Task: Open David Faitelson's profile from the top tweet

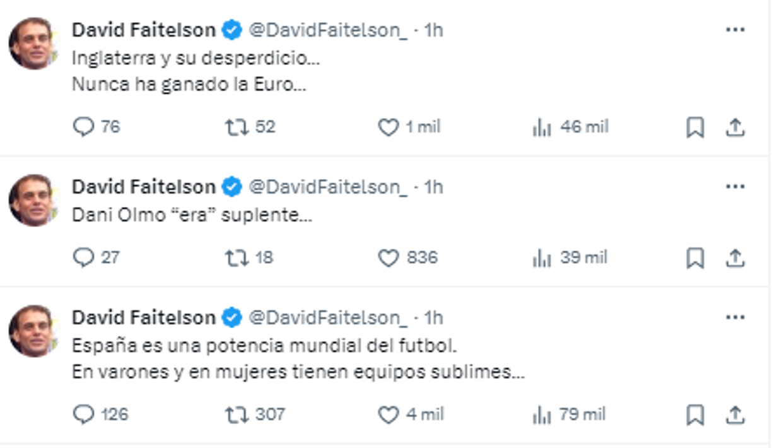Action: 145,28
